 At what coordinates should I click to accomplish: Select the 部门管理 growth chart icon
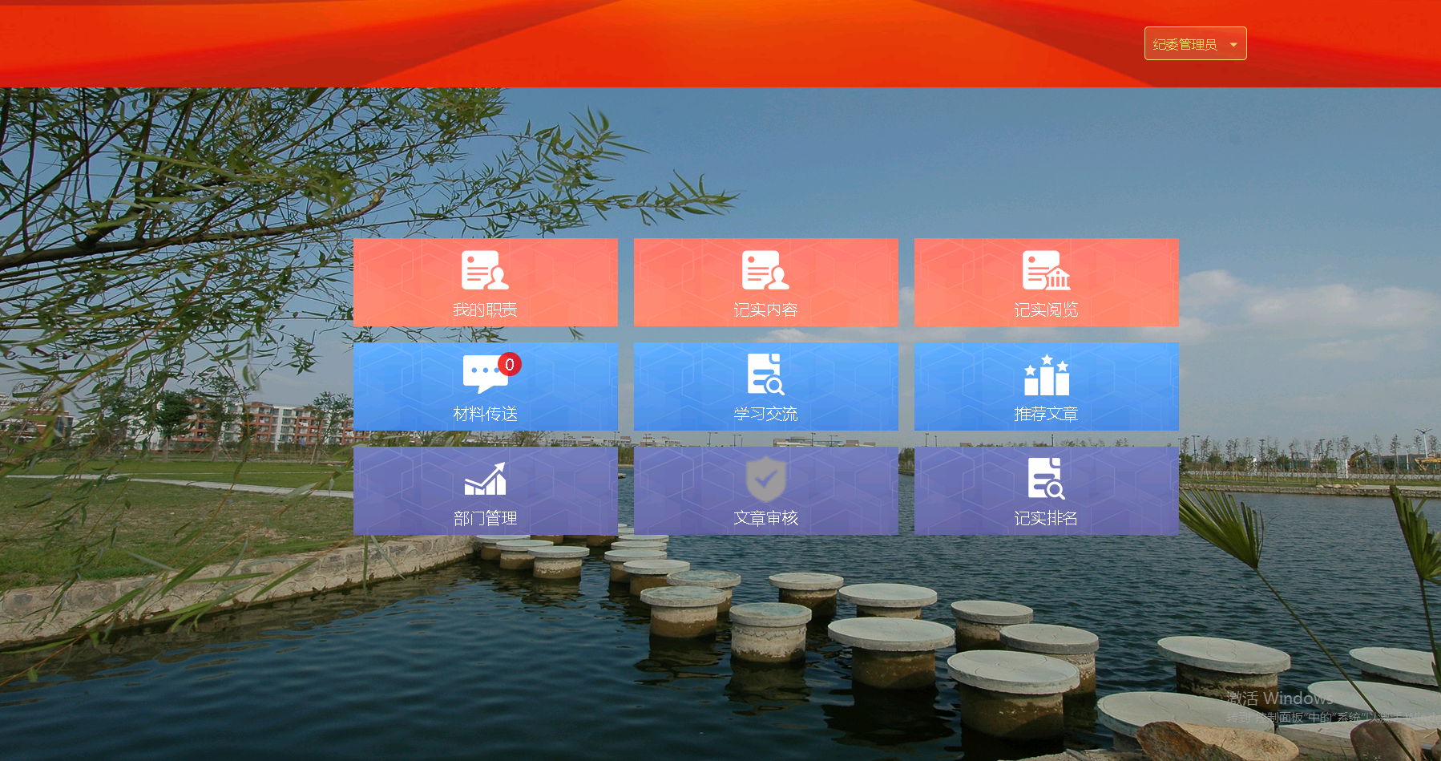pyautogui.click(x=485, y=479)
